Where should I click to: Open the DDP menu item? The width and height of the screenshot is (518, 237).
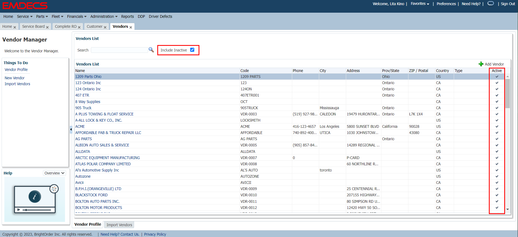pos(141,16)
